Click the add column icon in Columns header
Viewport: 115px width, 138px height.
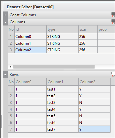click(113, 22)
